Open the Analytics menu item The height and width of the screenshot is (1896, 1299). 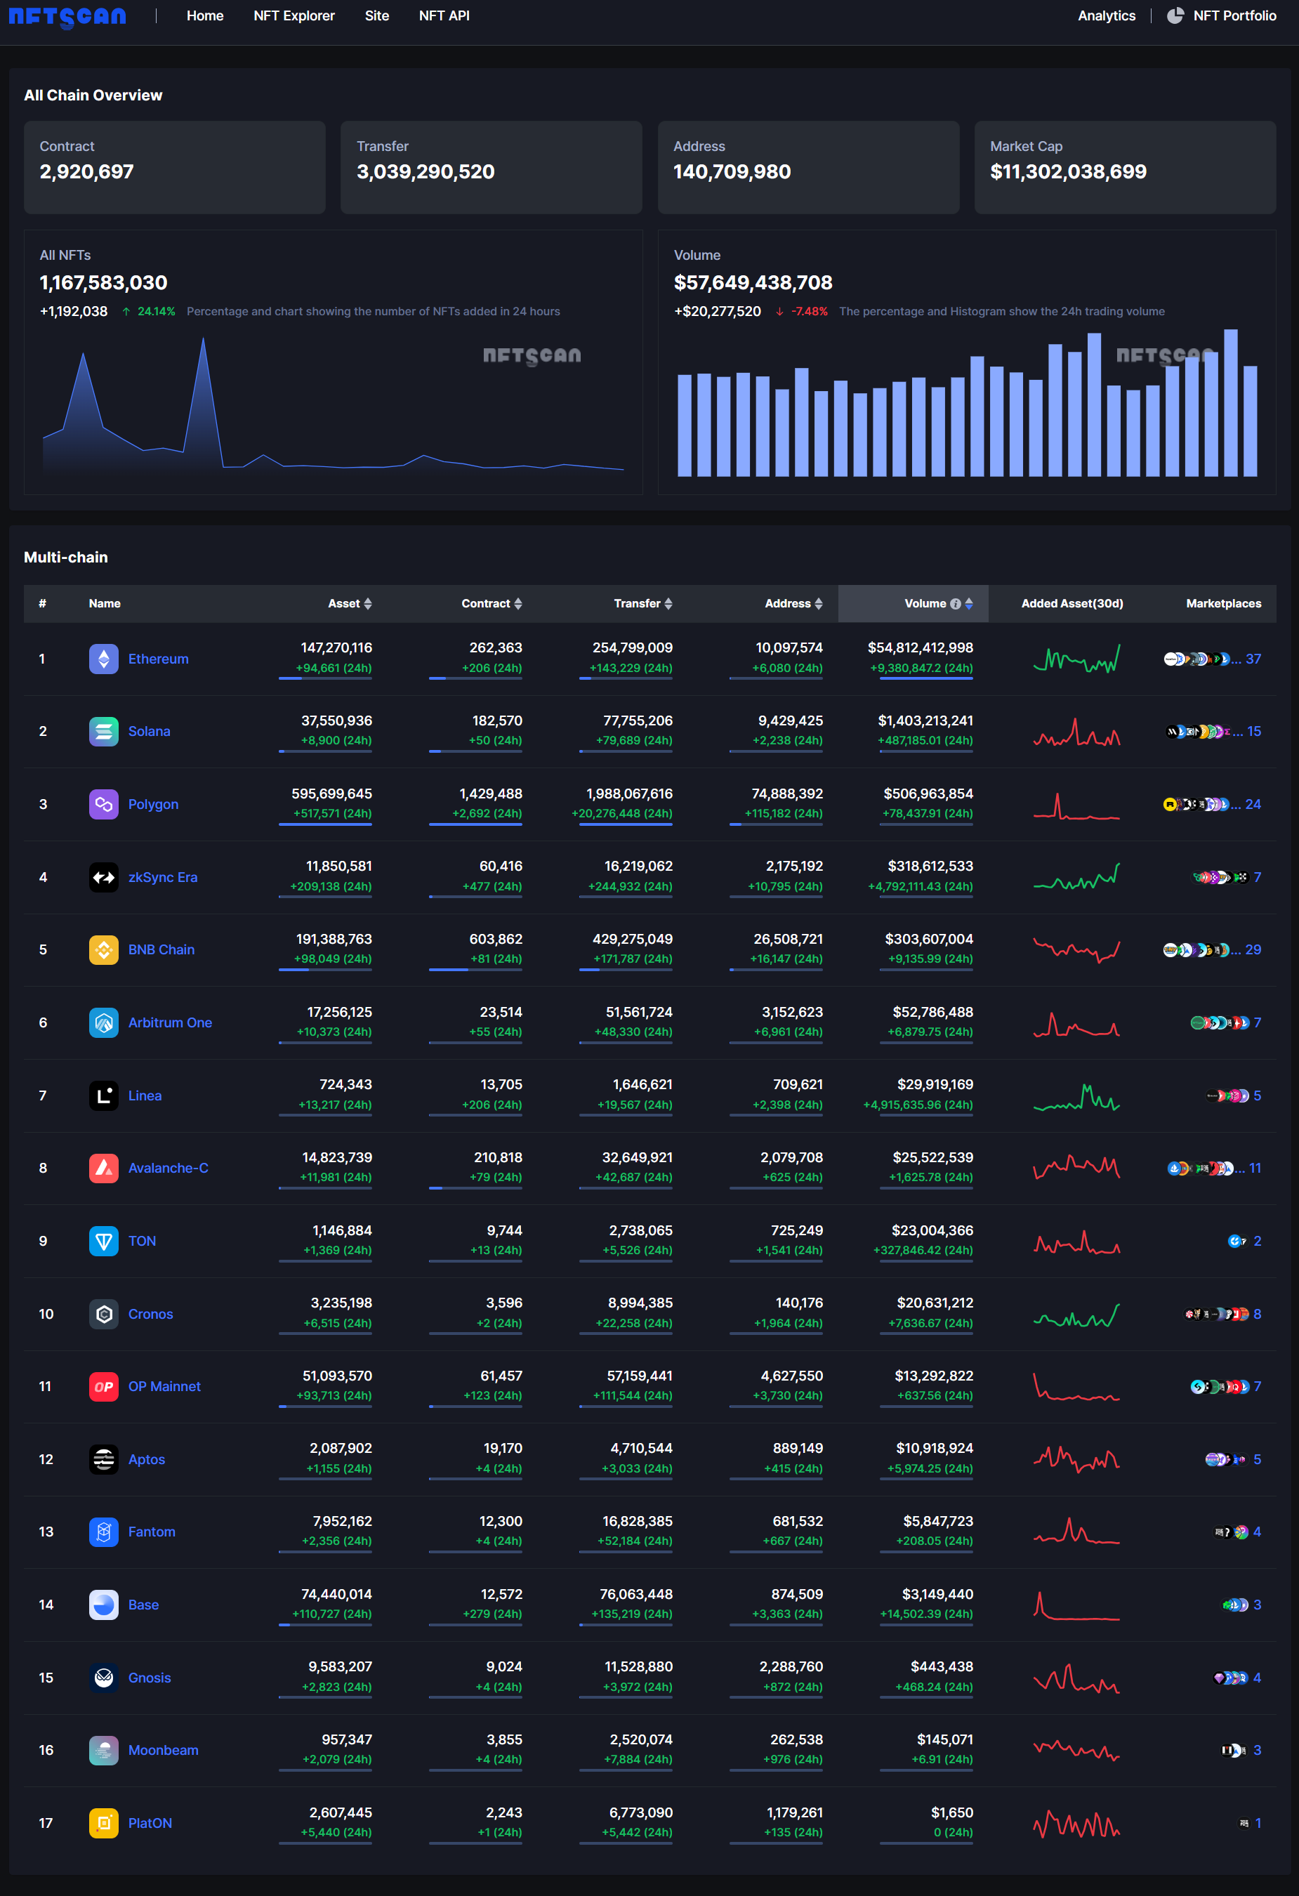1107,15
